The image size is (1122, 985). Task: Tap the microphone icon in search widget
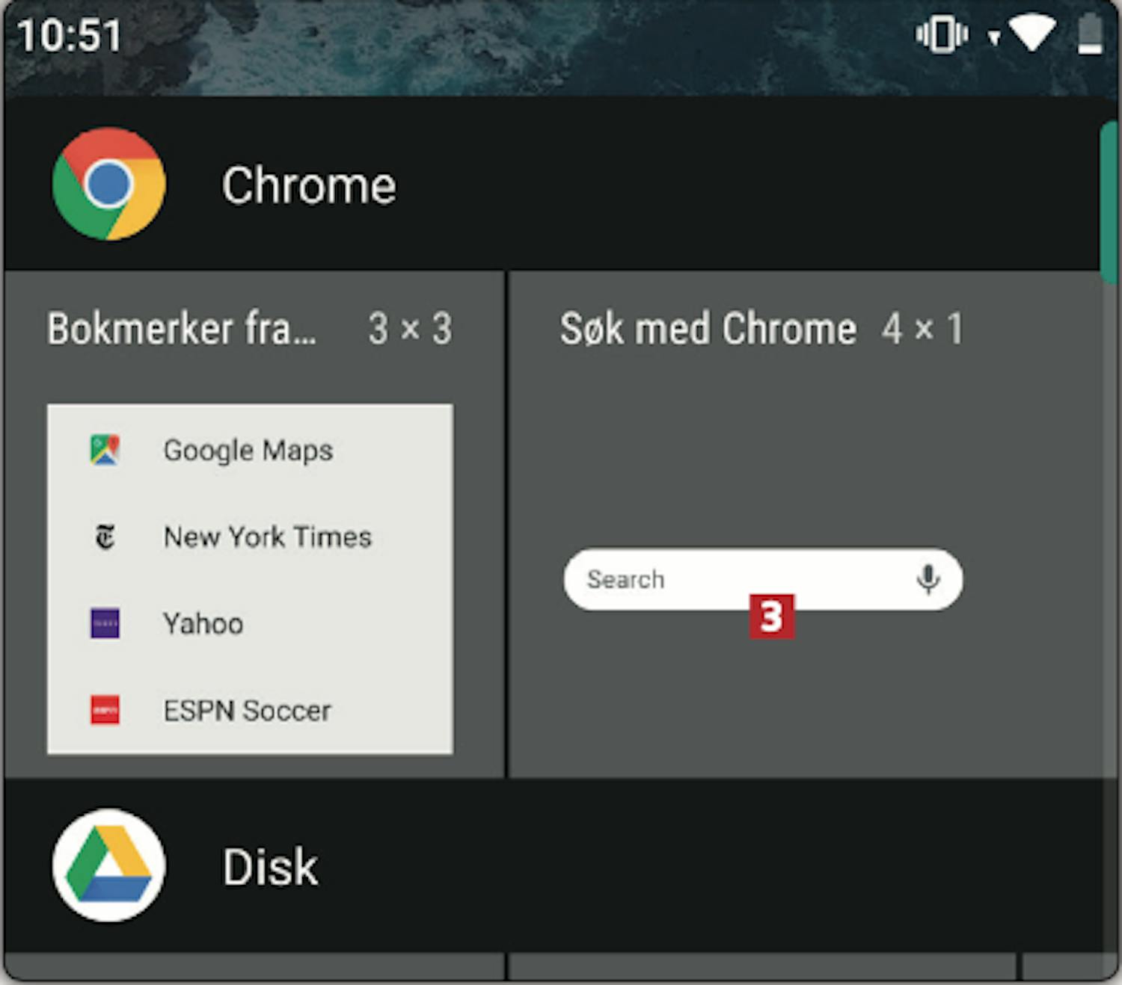928,579
